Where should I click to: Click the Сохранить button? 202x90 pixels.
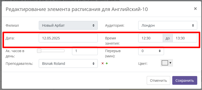(184, 81)
